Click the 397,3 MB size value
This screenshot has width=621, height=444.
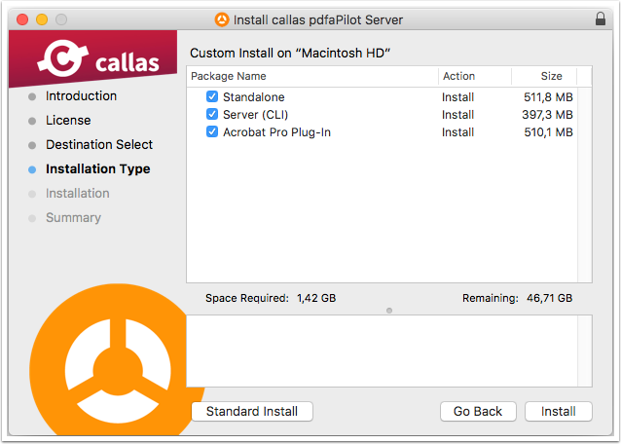pos(547,115)
